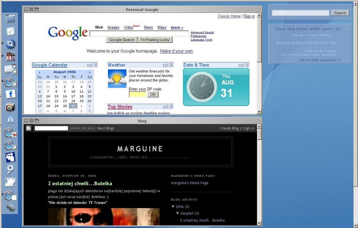The height and width of the screenshot is (228, 358).
Task: Expand the people photos icon's sidebar arrow
Action: coord(2,56)
